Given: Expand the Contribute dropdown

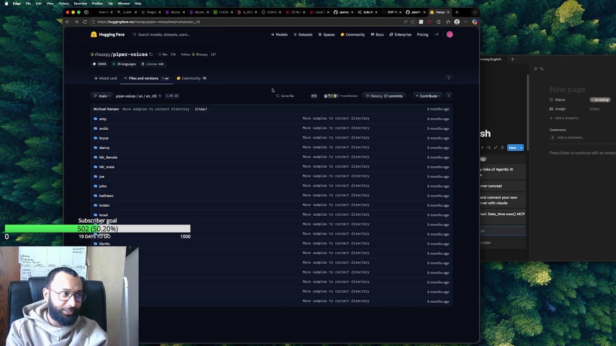Looking at the screenshot, I should (x=428, y=96).
